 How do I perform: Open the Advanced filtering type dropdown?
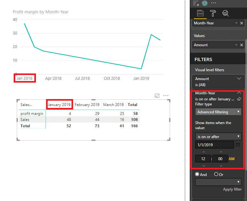pos(218,112)
